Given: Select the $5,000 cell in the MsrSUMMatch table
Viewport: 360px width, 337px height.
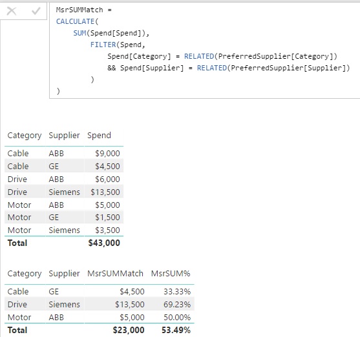Looking at the screenshot, I should click(132, 317).
